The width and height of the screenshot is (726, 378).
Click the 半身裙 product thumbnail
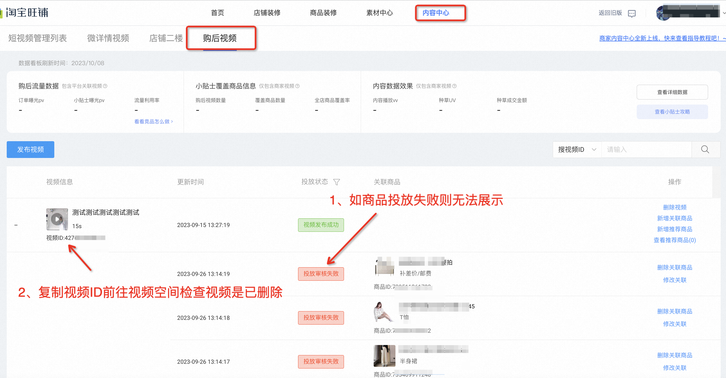point(385,356)
